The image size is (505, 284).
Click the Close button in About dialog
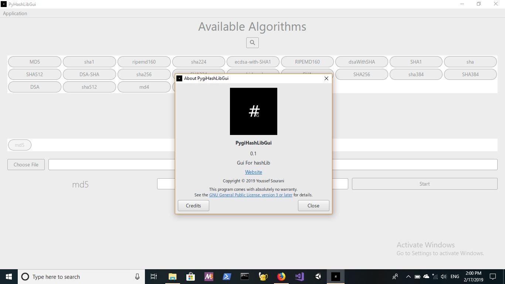coord(313,206)
